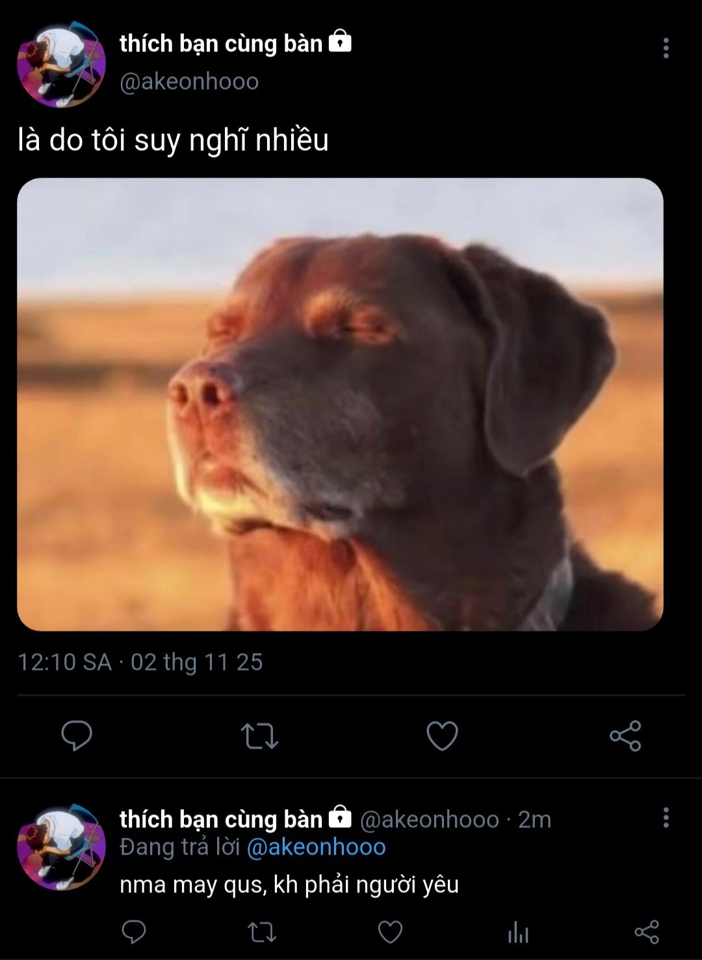Open the main tweet's "thích bạn cùng bàn" profile name

[x=221, y=44]
